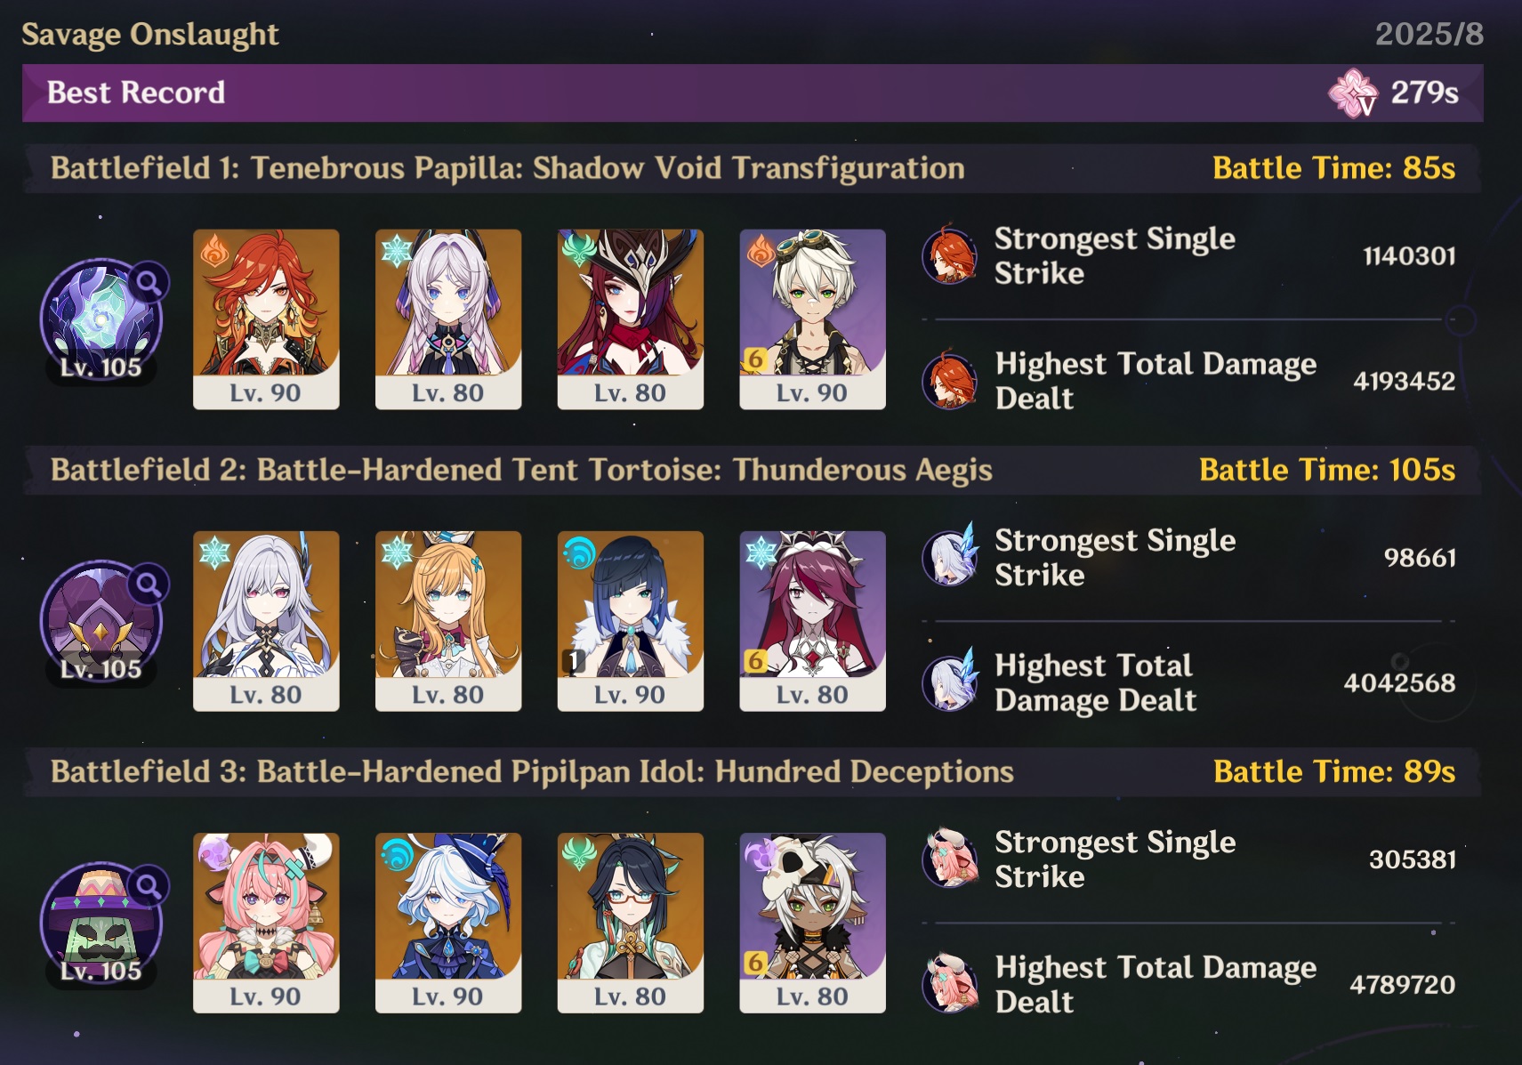Select the red-haired Pyro character in Battlefield 1

point(266,319)
